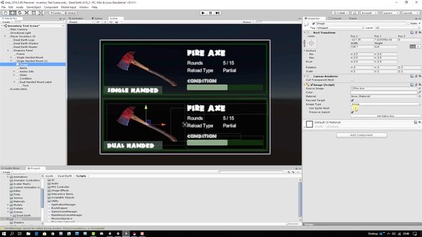Open the Component menu

pyautogui.click(x=51, y=7)
